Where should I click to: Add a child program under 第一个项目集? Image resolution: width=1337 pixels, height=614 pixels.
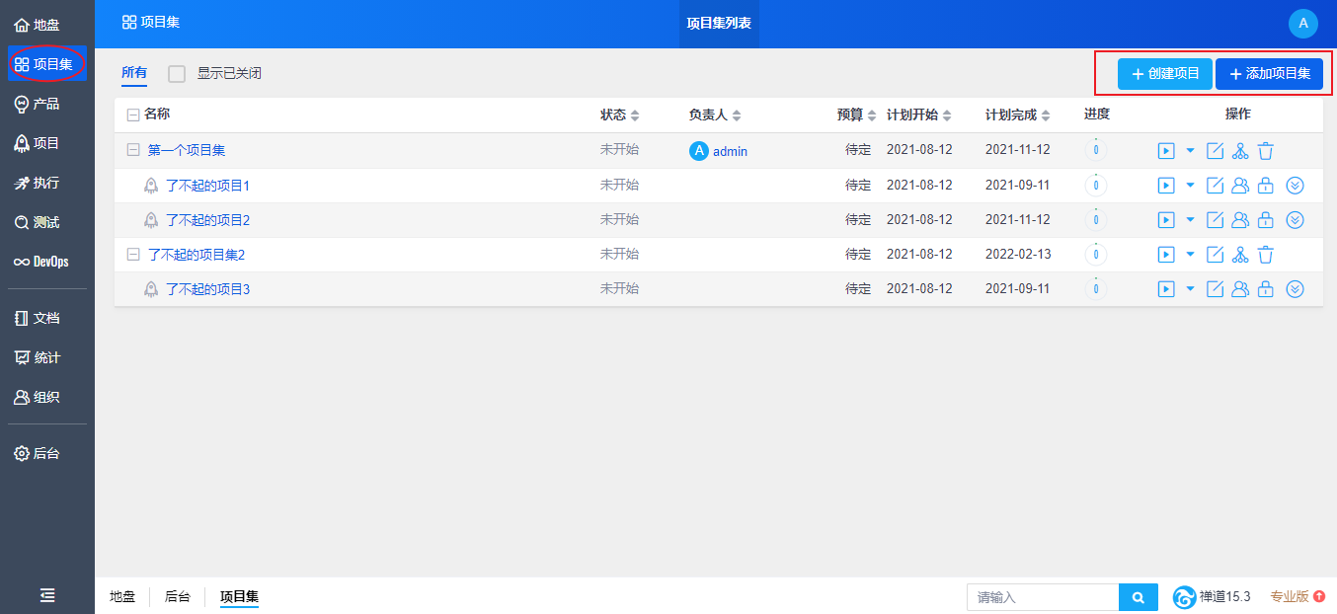click(x=1240, y=151)
